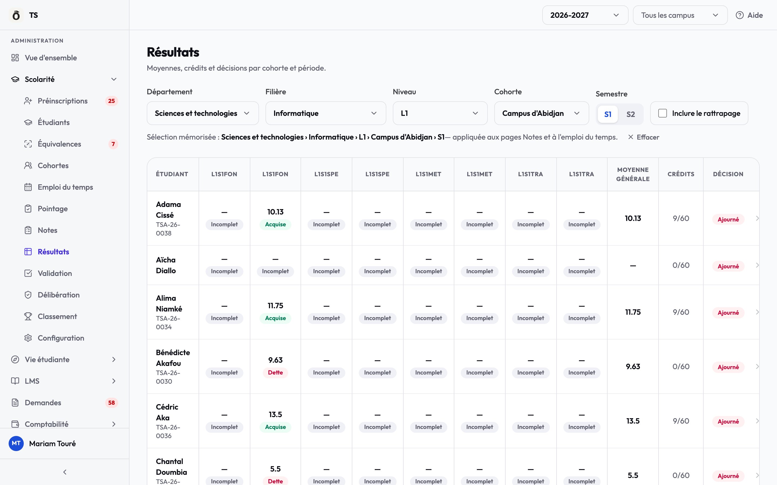Collapse the sidebar with the arrow
The image size is (777, 485).
coord(65,472)
